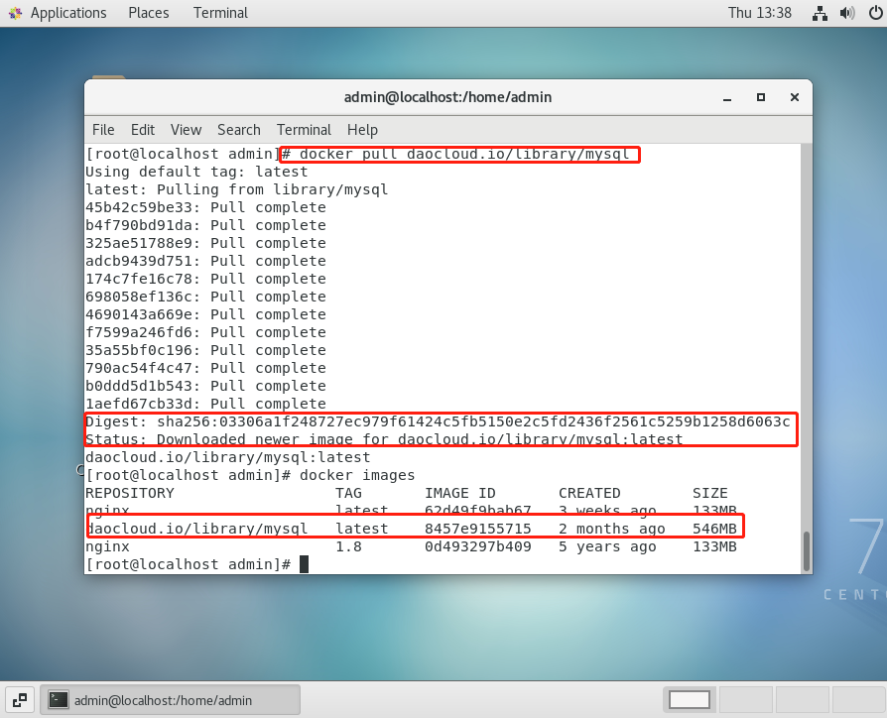887x718 pixels.
Task: Click the 'docker images' command text
Action: [357, 475]
